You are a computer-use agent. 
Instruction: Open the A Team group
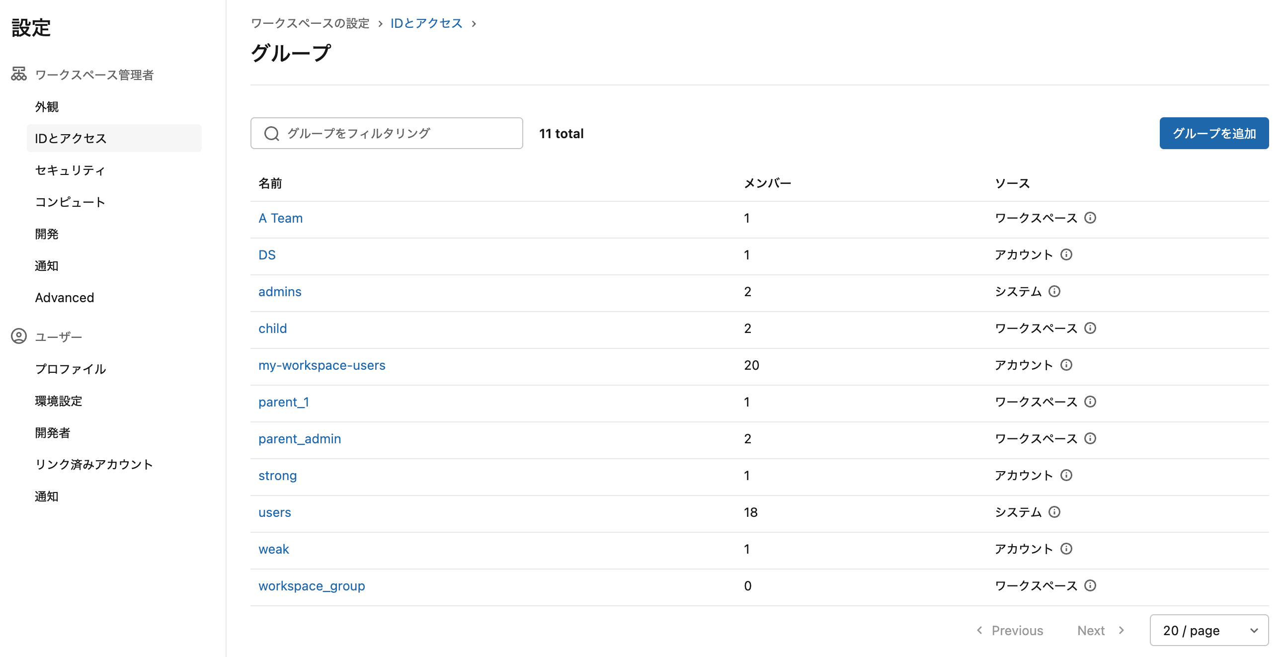280,218
